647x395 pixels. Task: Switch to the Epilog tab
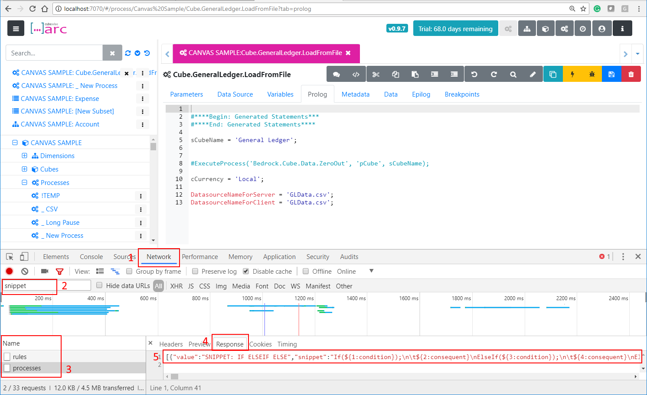click(x=421, y=94)
